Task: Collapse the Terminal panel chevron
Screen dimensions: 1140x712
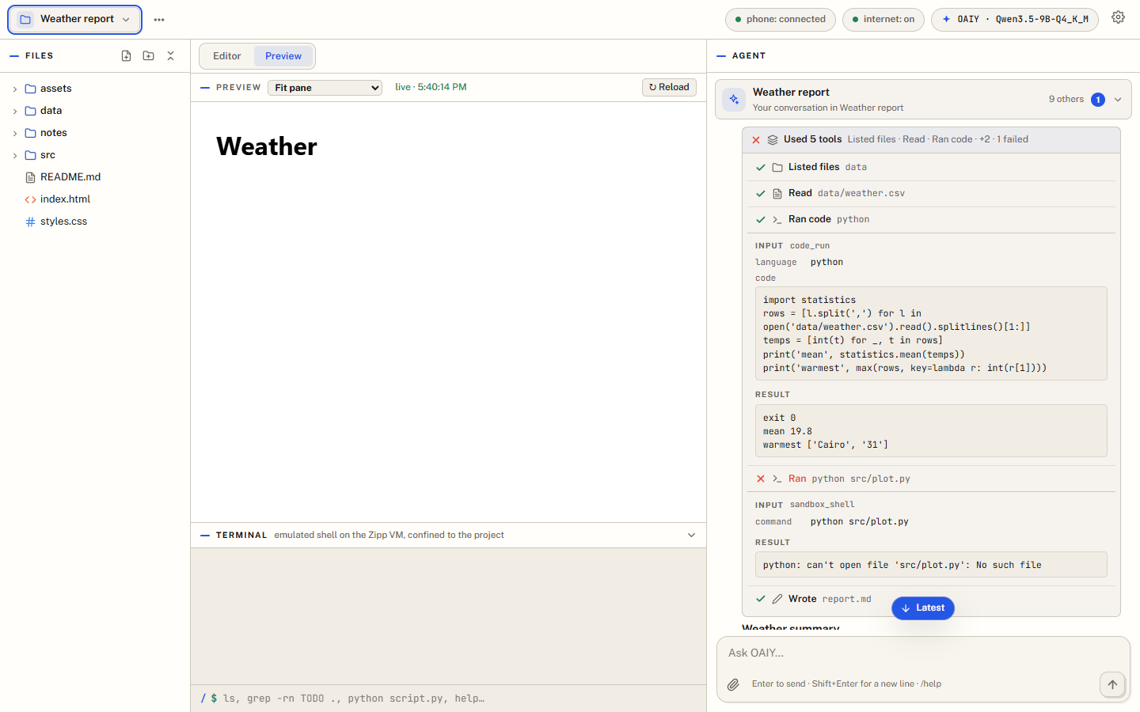Action: click(x=691, y=536)
